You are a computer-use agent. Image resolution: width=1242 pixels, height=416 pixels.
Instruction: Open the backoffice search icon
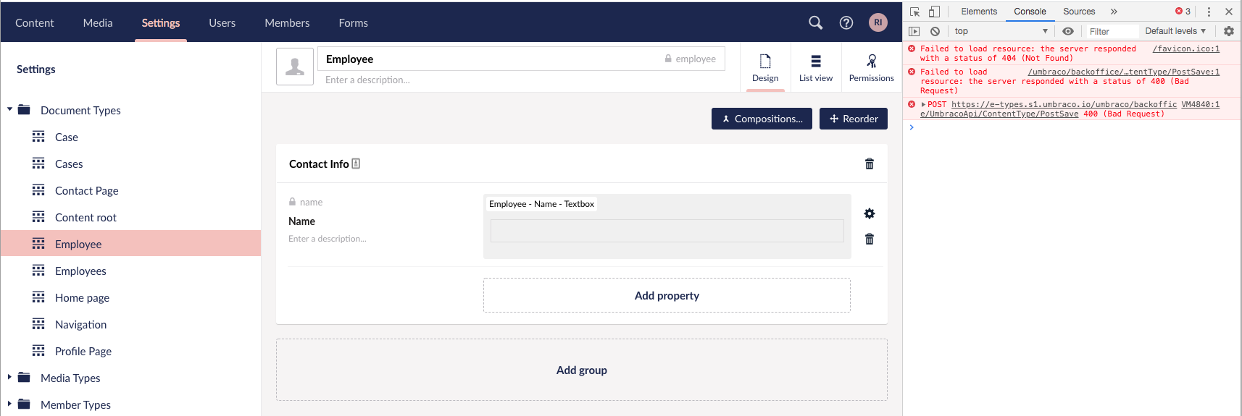pos(815,22)
